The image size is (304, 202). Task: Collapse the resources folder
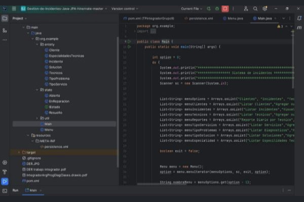point(28,135)
